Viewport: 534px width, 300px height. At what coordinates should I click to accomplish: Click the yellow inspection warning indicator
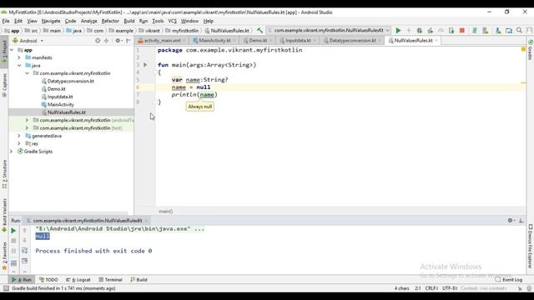(x=523, y=50)
